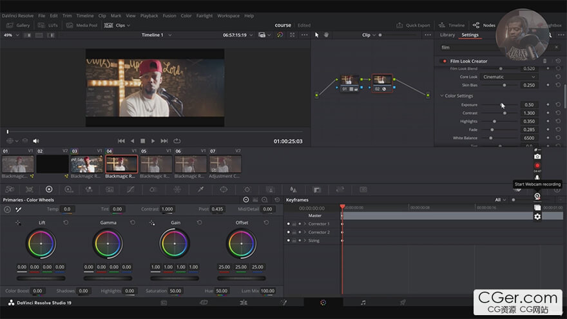Toggle the Corrector 2 enable dot
The image size is (567, 319).
point(288,232)
